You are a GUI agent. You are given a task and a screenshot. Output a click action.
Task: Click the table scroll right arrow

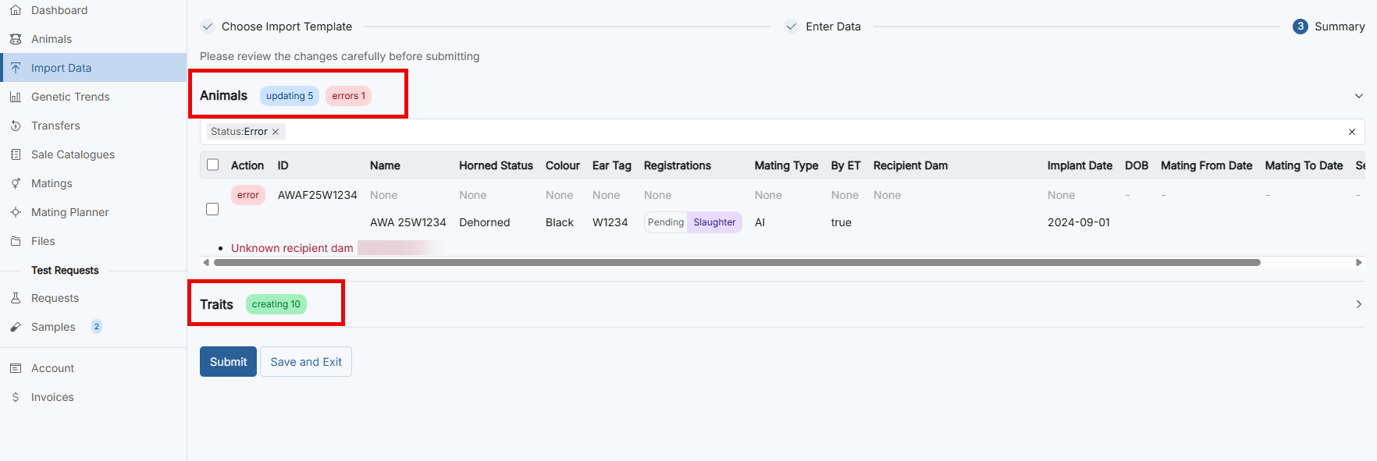(1359, 263)
